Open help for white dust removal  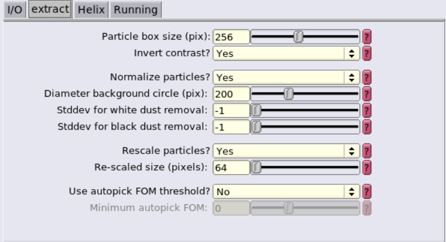pyautogui.click(x=367, y=110)
